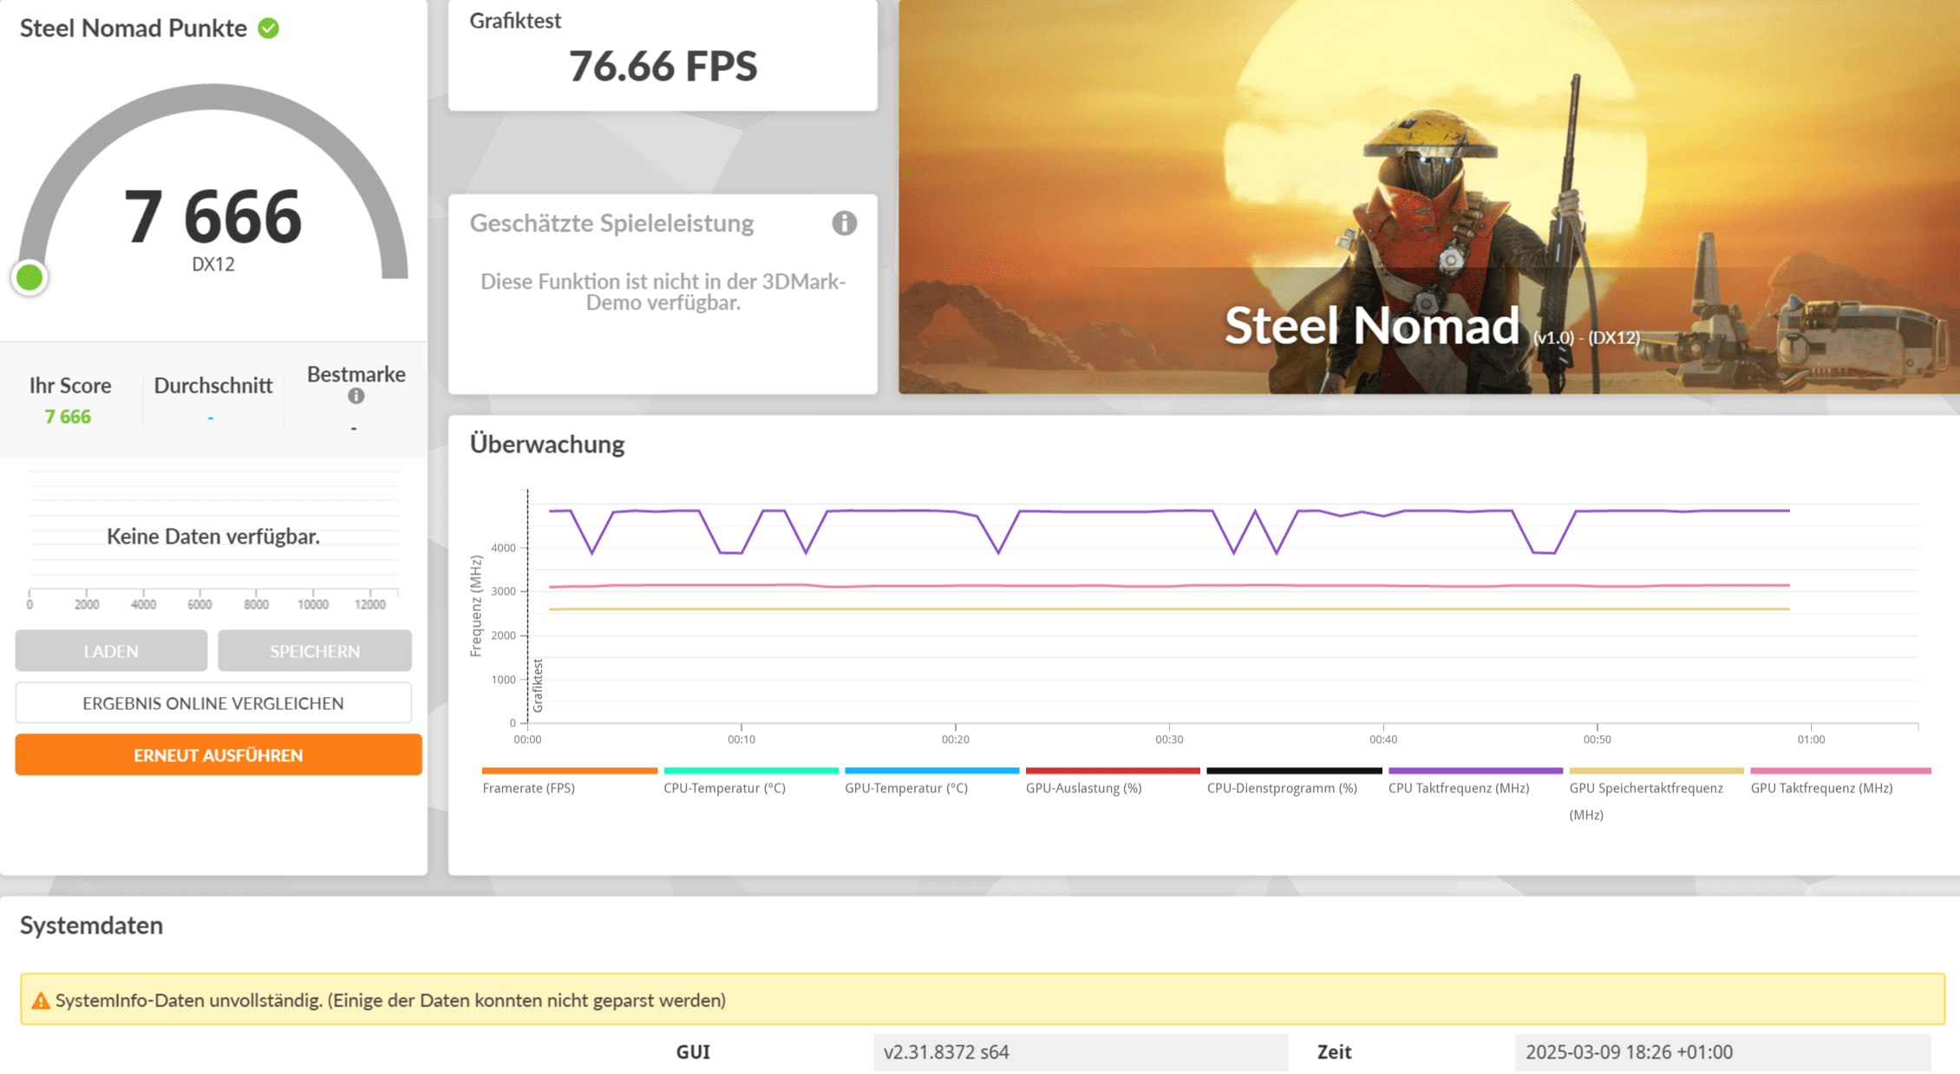
Task: Toggle the GPU Taktfrequenz legend entry
Action: coord(1820,788)
